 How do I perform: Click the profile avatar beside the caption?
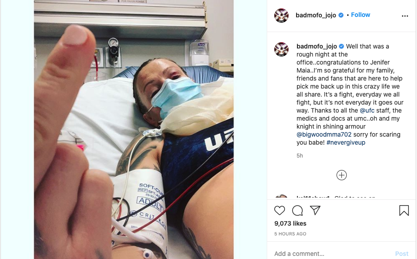pyautogui.click(x=281, y=49)
